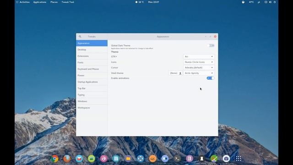Image resolution: width=293 pixels, height=165 pixels.
Task: Launch Firefox from the dock
Action: [x=67, y=159]
